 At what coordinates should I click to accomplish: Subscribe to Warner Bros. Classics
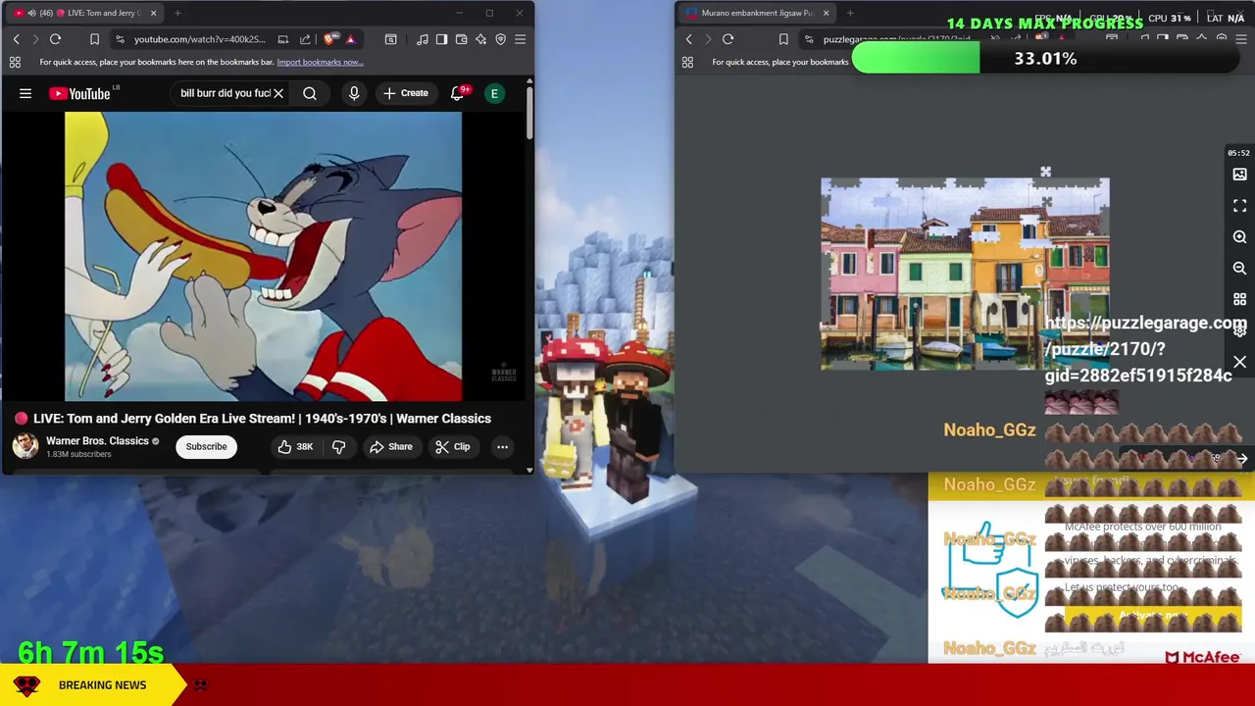(206, 447)
